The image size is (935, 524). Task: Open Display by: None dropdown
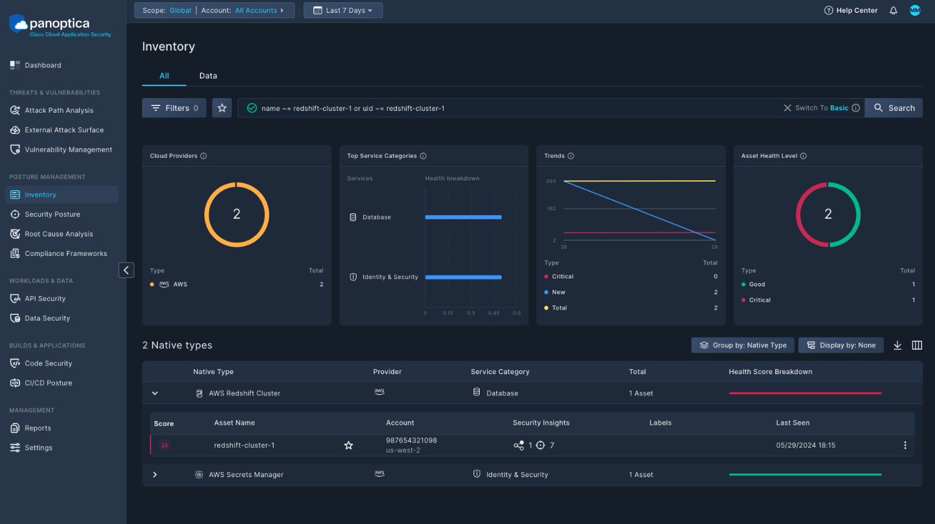pyautogui.click(x=841, y=345)
